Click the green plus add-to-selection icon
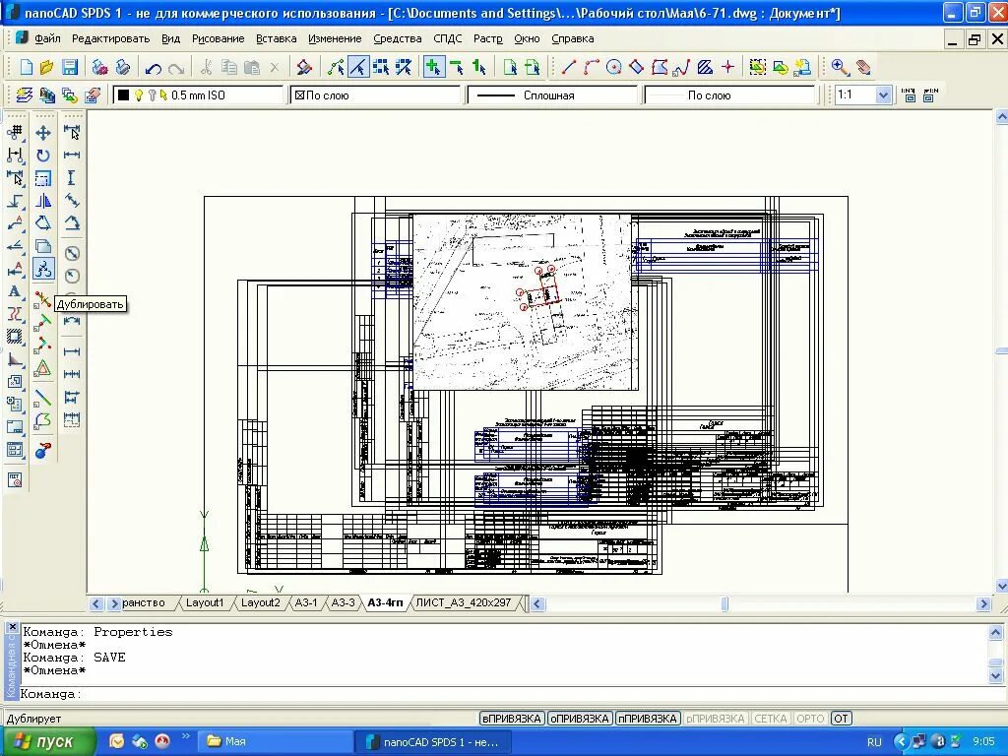 point(433,67)
